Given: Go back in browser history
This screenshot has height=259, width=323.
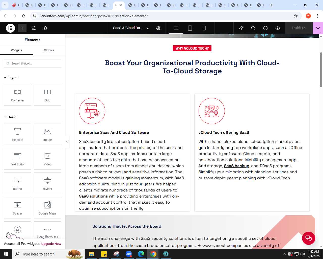Looking at the screenshot, I should click(6, 16).
